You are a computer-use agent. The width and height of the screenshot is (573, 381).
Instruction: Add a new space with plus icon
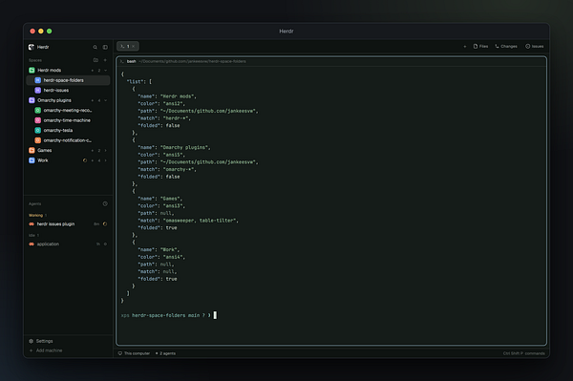point(105,60)
